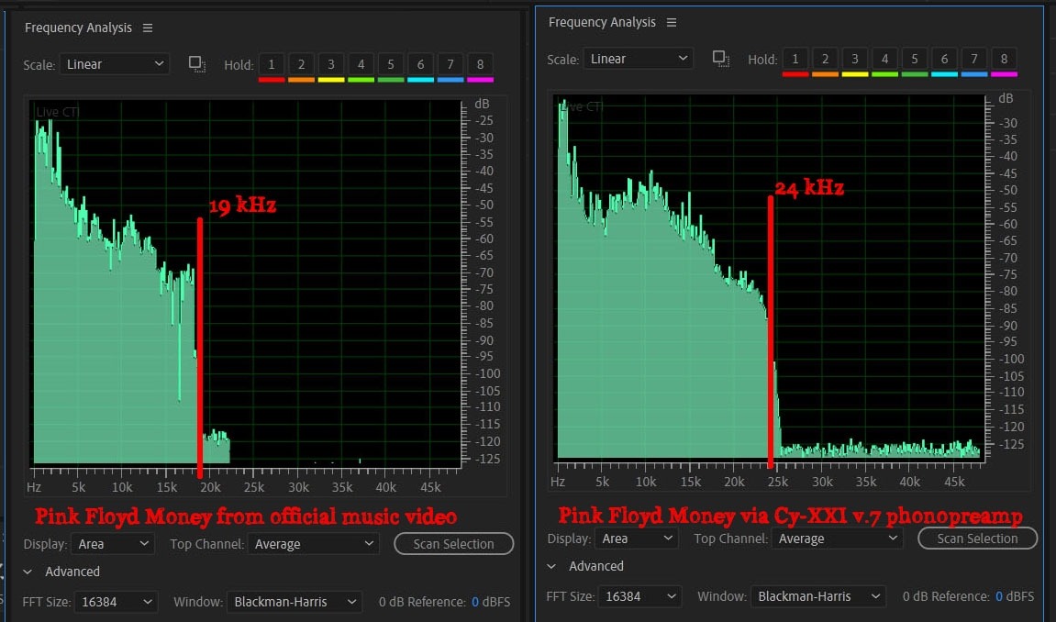Click magenta color bar under right Hold 8
Image resolution: width=1056 pixels, height=622 pixels.
[1004, 74]
